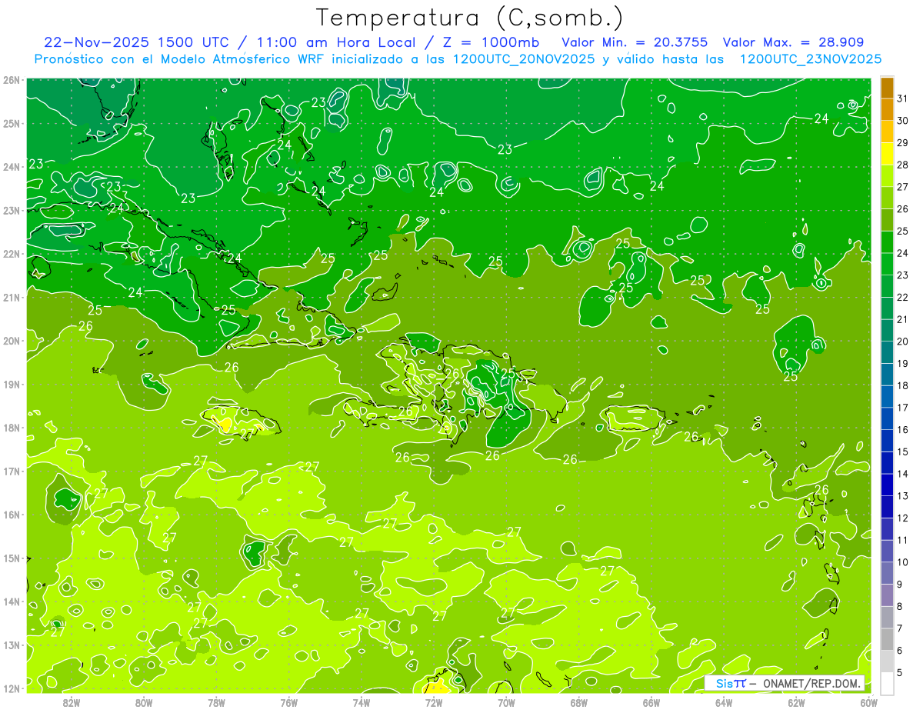
Task: Click the "15" legend value
Action: (902, 452)
